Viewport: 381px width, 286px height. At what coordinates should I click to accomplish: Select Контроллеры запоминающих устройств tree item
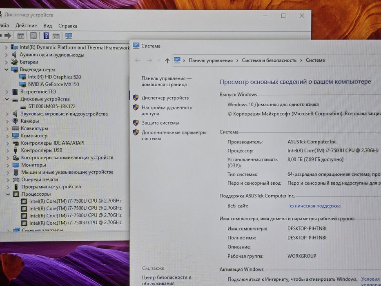67,158
